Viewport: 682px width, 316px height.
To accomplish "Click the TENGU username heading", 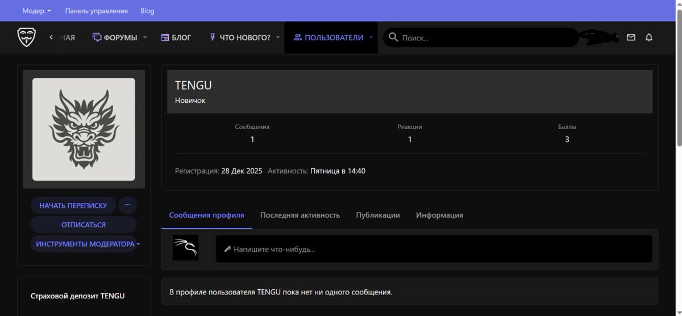I will click(193, 85).
